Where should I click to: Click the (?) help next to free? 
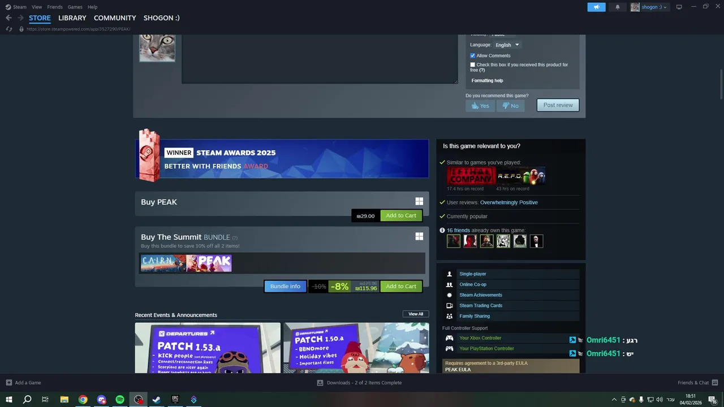[x=482, y=70]
